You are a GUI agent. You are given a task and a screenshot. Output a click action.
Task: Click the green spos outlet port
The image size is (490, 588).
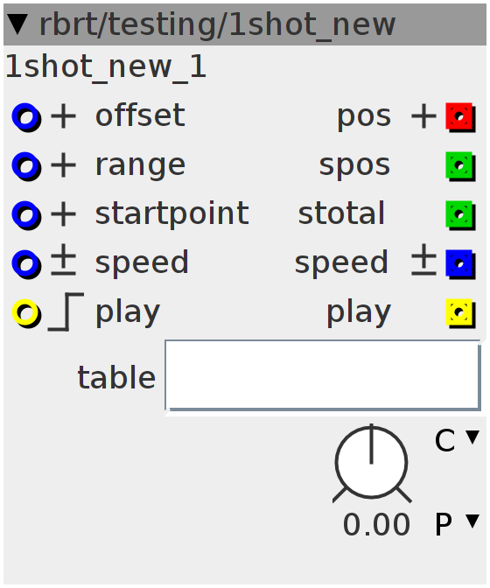click(460, 166)
